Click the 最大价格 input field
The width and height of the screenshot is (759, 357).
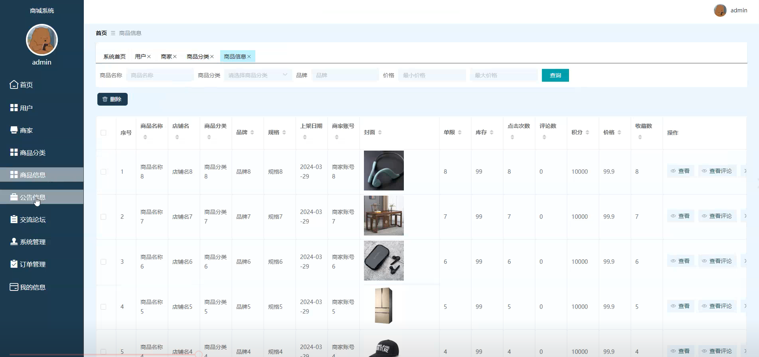click(x=504, y=75)
